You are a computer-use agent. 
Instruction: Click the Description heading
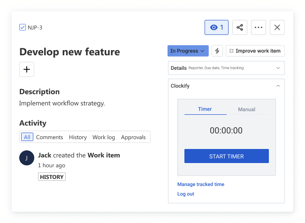39,92
